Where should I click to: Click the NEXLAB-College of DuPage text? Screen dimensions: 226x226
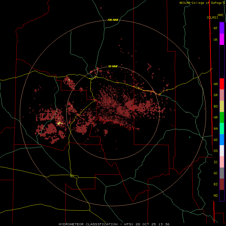200,3
